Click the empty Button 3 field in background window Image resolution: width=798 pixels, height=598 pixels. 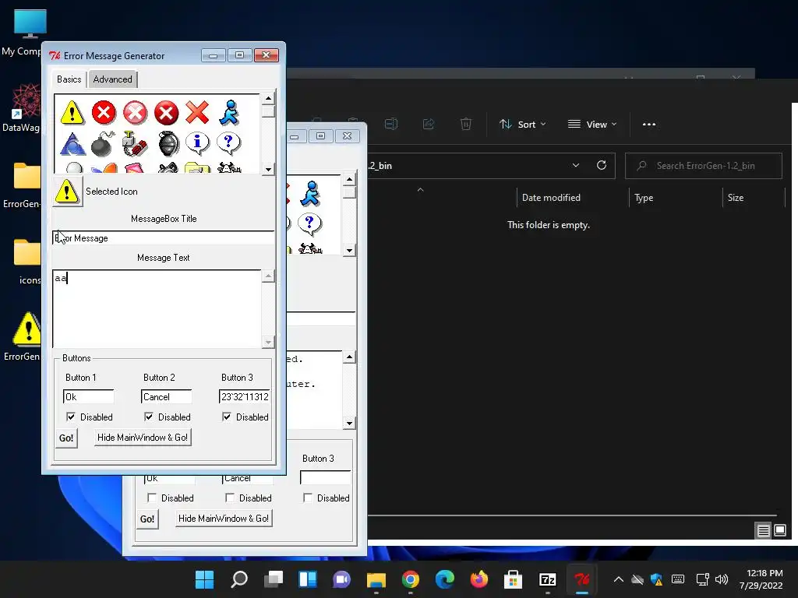[x=325, y=477]
